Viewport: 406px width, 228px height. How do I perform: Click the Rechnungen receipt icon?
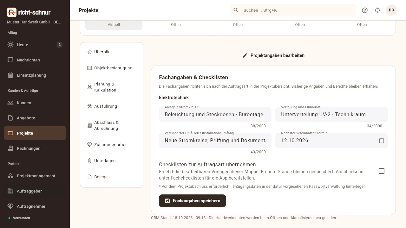point(10,148)
